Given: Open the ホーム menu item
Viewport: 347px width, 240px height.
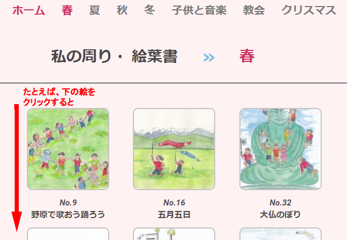Looking at the screenshot, I should coord(29,10).
